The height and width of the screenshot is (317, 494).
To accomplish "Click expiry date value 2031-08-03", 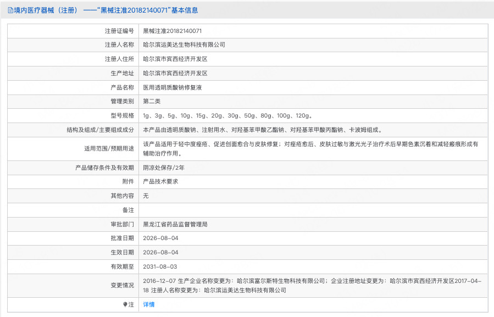I will [160, 266].
